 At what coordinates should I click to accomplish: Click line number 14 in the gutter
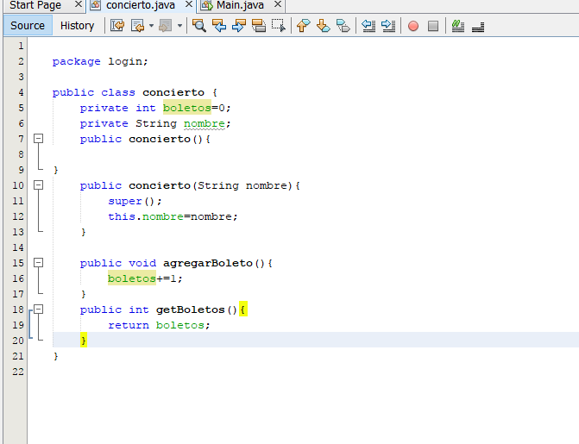18,247
